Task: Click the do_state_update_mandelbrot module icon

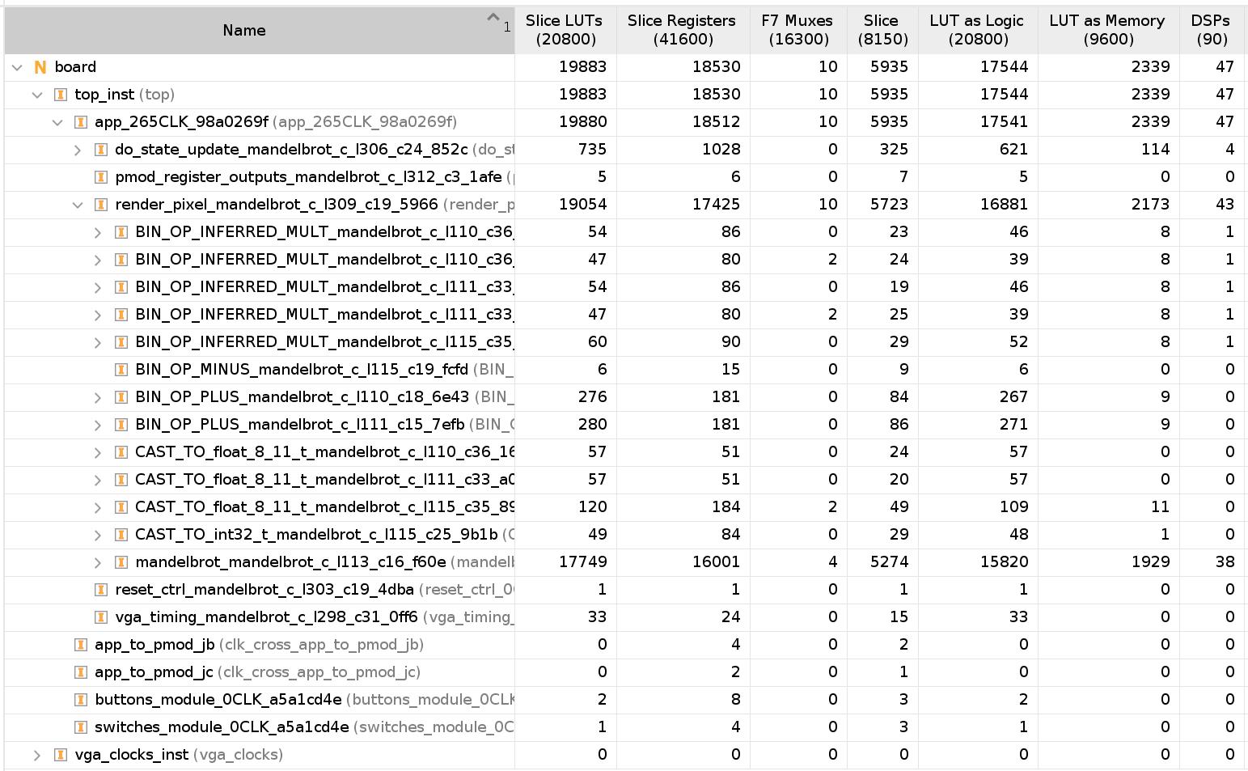Action: (x=101, y=150)
